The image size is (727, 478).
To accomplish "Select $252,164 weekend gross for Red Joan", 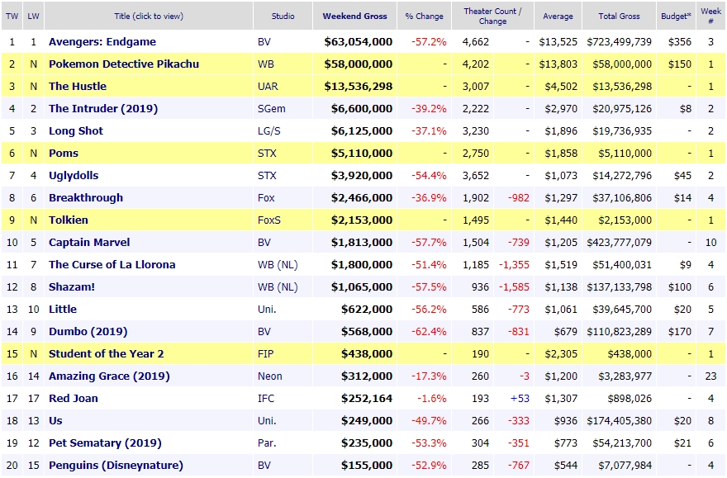I will coord(367,398).
